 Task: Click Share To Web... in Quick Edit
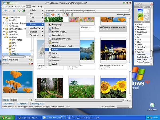coord(143,59)
